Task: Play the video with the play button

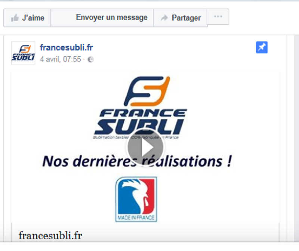Action: point(145,147)
